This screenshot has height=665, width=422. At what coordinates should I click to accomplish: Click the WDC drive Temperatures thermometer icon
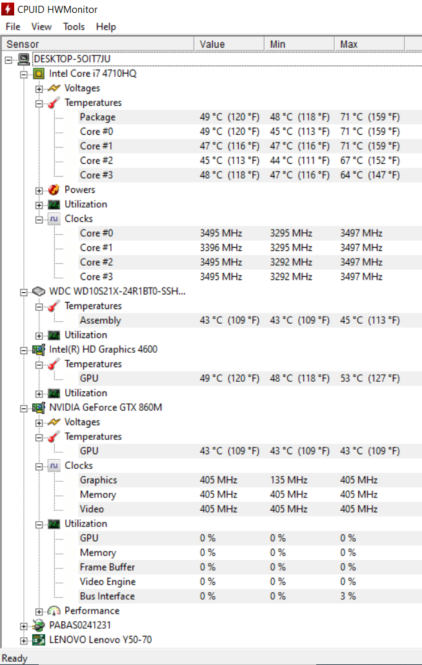(54, 306)
